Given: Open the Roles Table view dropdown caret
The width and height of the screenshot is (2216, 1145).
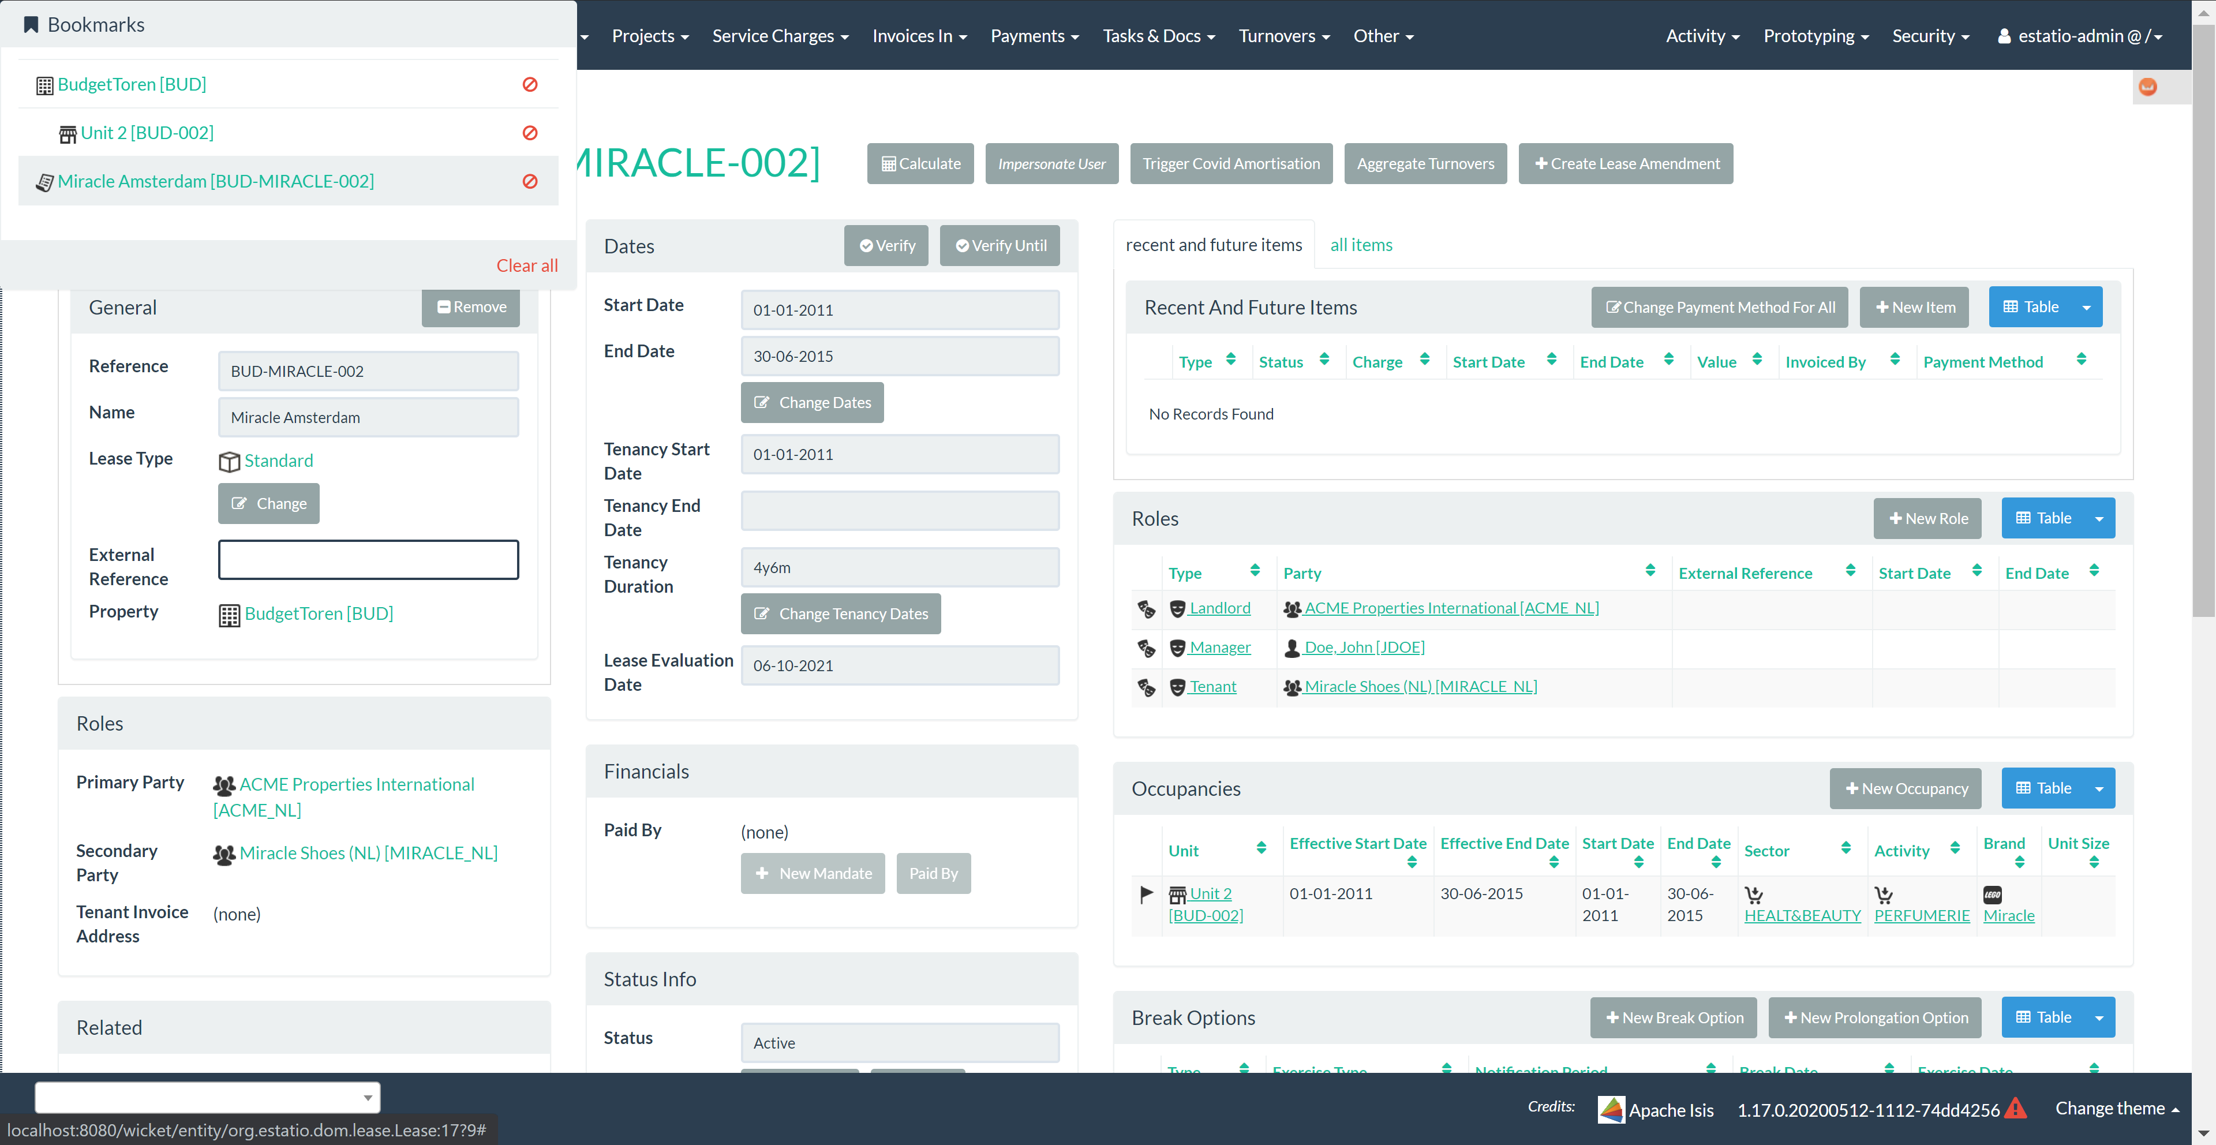Looking at the screenshot, I should [2099, 519].
